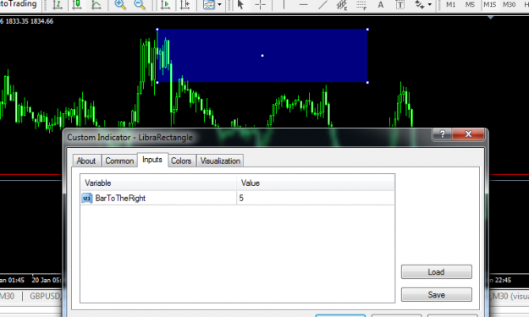The height and width of the screenshot is (317, 529).
Task: Select the BarToTheRight variable row
Action: (238, 198)
